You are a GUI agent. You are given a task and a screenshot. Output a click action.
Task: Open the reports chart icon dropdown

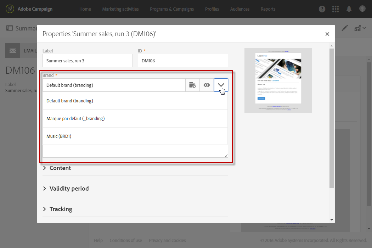pos(360,28)
